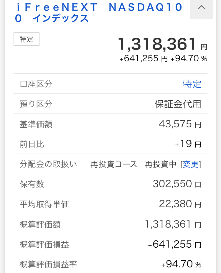Select the 保有数 value 302,550 口
This screenshot has height=273, width=221.
click(x=177, y=184)
